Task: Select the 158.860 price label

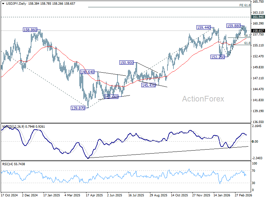Action: click(x=30, y=30)
